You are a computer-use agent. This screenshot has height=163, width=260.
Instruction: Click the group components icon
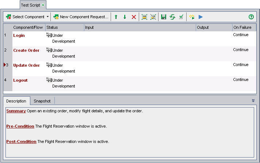point(144,17)
